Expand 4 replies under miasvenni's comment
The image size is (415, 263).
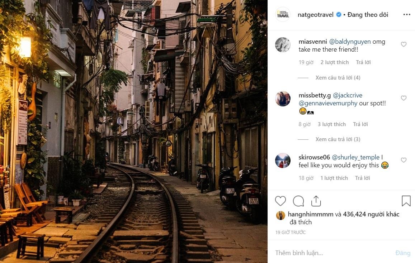pos(338,78)
